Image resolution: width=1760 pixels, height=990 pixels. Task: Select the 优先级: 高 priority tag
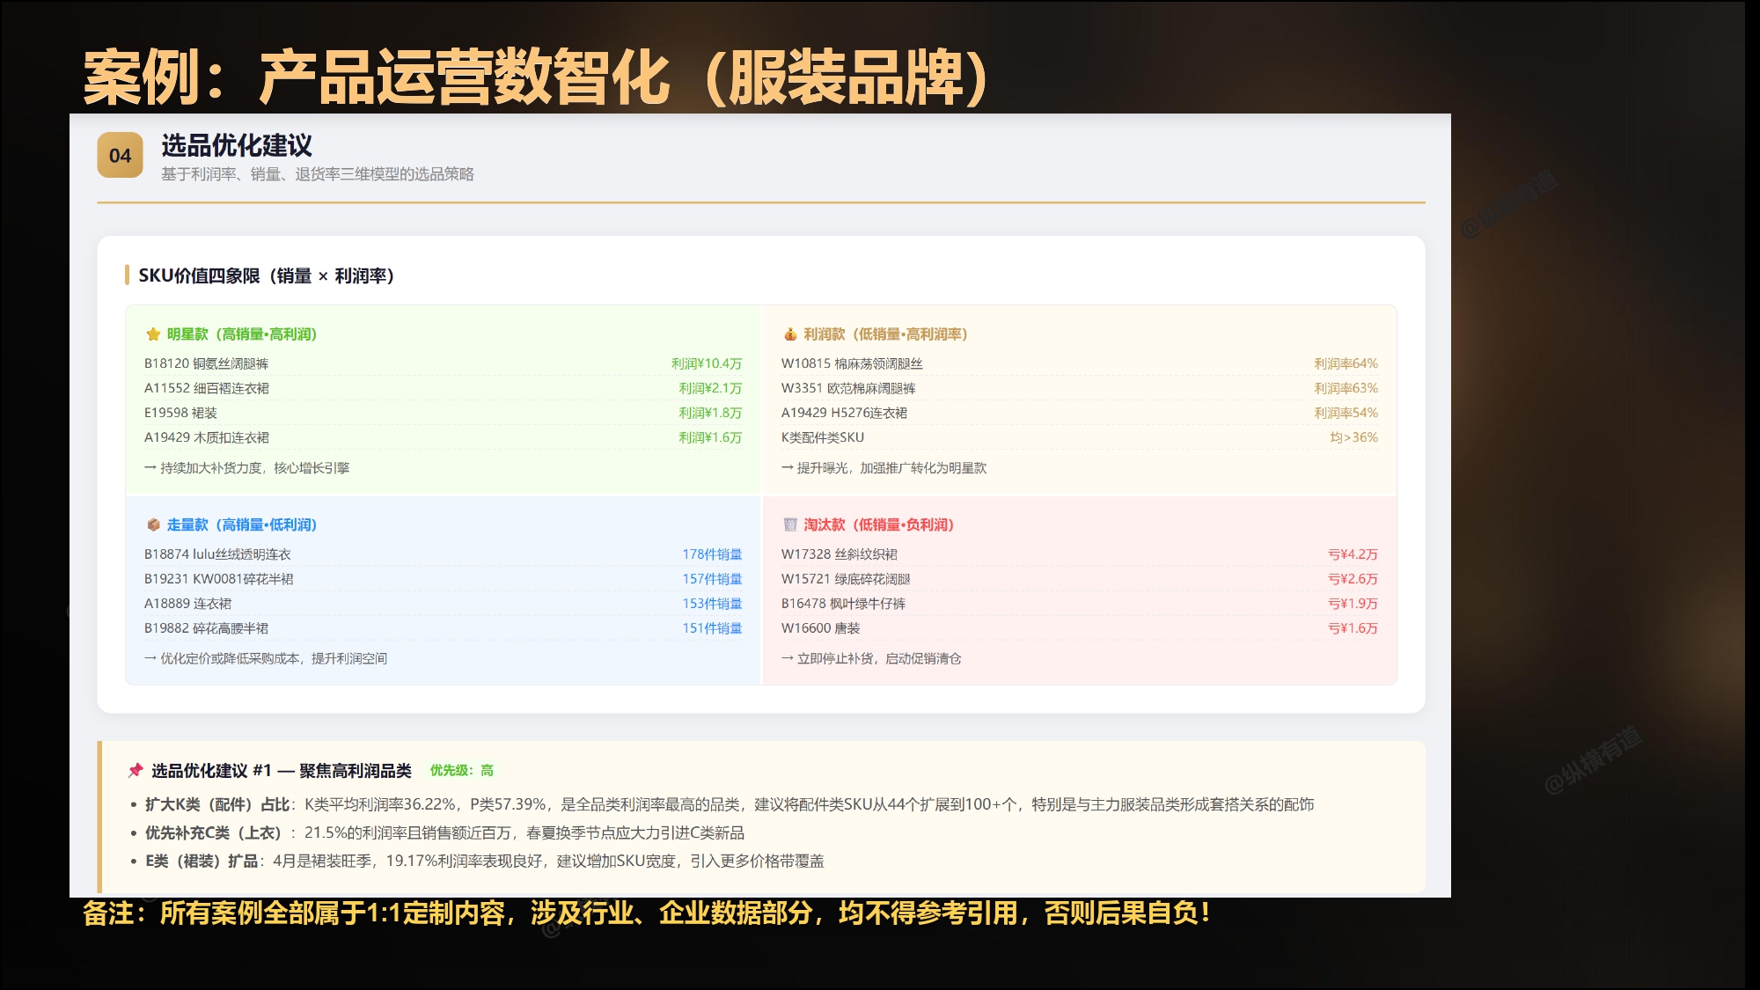462,770
